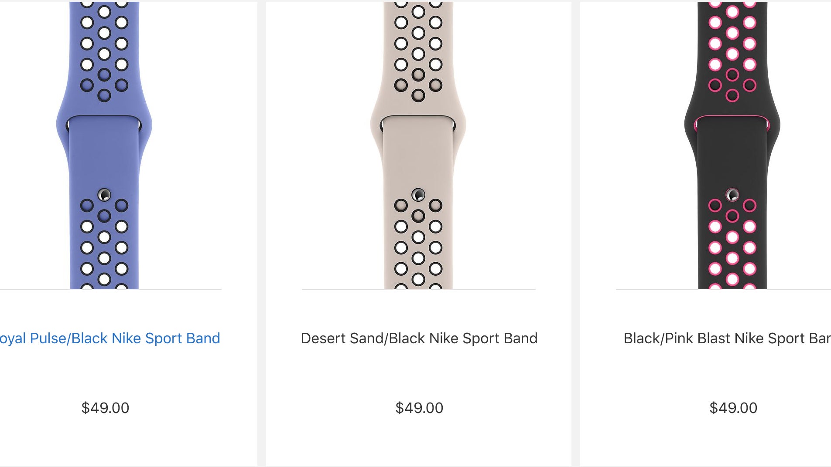Select the $49.00 price under Desert Sand band

pos(419,408)
